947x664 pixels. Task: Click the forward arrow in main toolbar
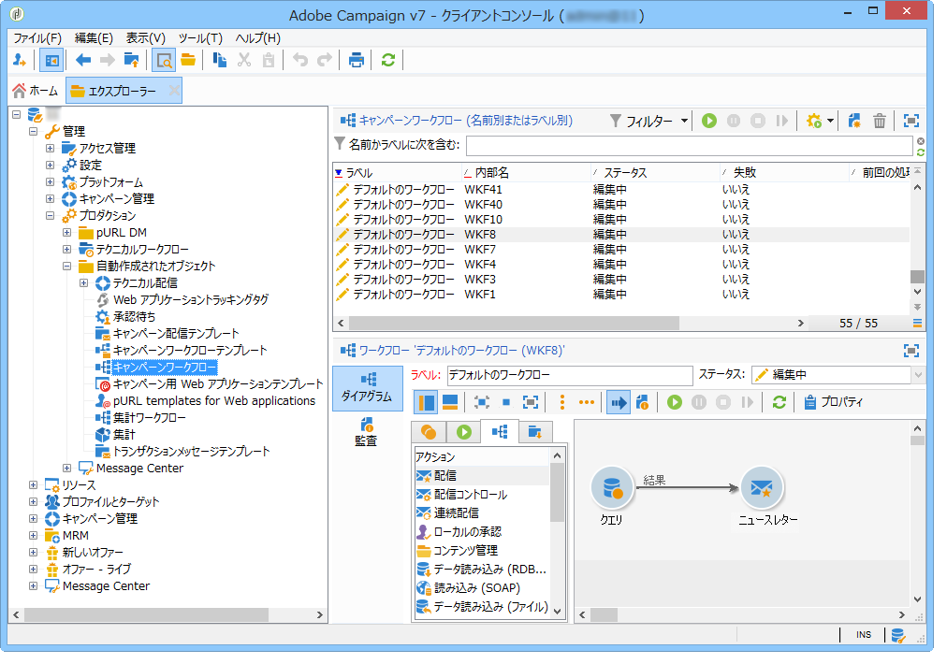pyautogui.click(x=107, y=60)
